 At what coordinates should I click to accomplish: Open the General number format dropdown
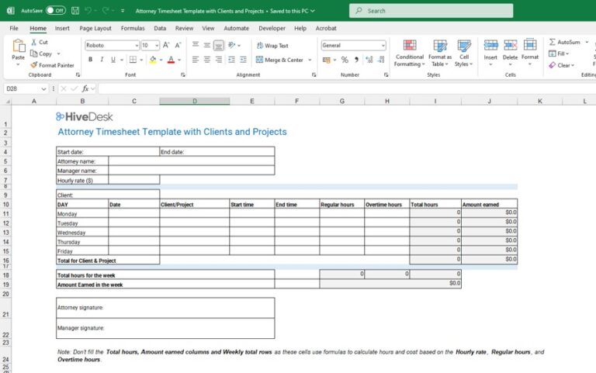click(x=383, y=46)
